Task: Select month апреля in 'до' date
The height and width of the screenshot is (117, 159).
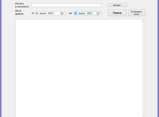Action: pos(82,13)
